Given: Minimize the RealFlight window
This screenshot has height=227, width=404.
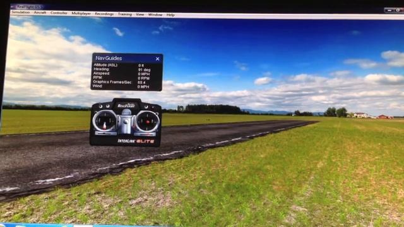Looking at the screenshot, I should tap(389, 10).
